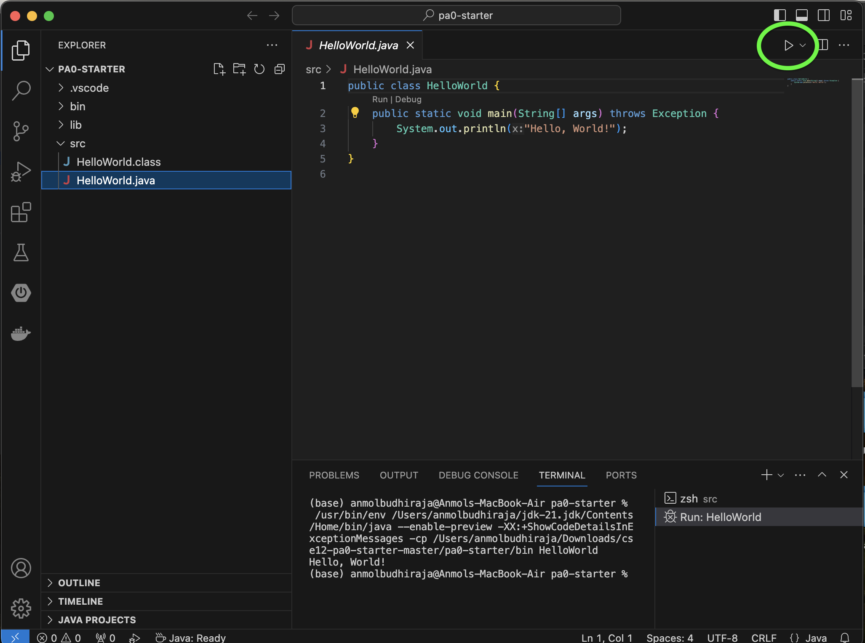This screenshot has width=865, height=643.
Task: Select the HelloWorld.java editor tab
Action: click(357, 45)
